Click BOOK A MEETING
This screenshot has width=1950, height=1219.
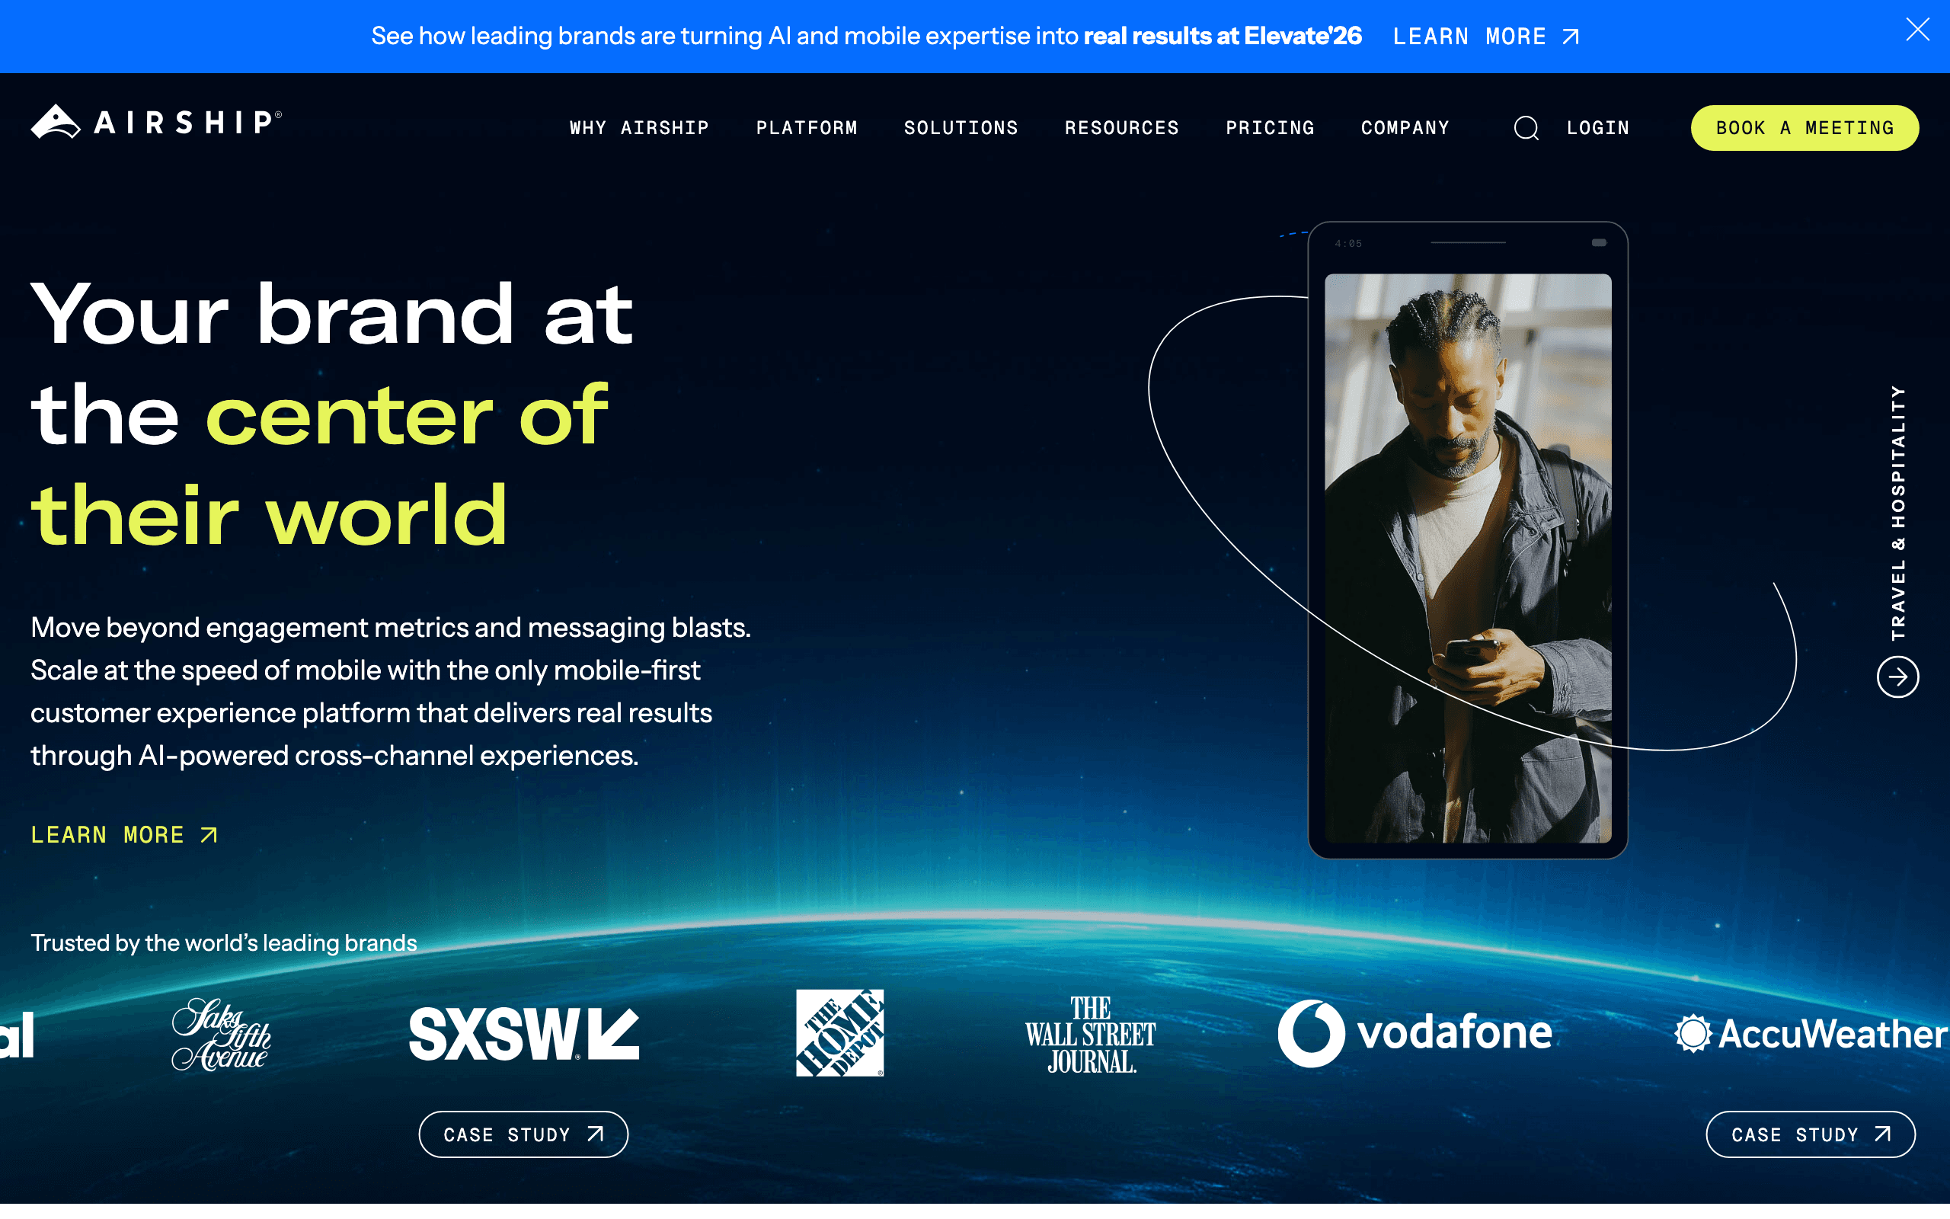(1805, 127)
